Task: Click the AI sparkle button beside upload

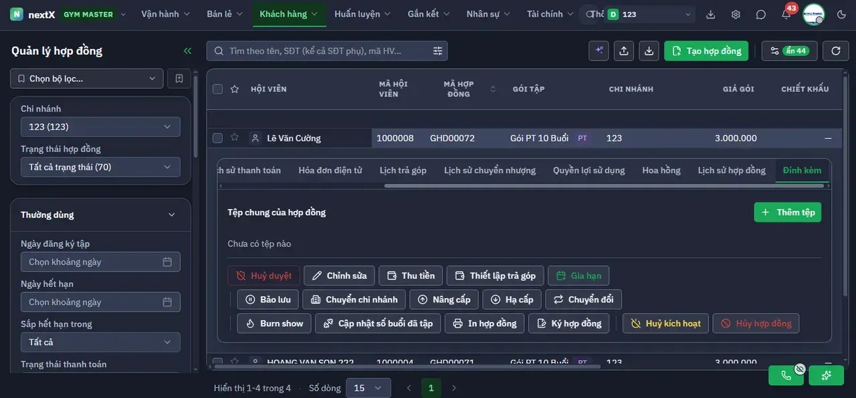Action: pos(599,51)
